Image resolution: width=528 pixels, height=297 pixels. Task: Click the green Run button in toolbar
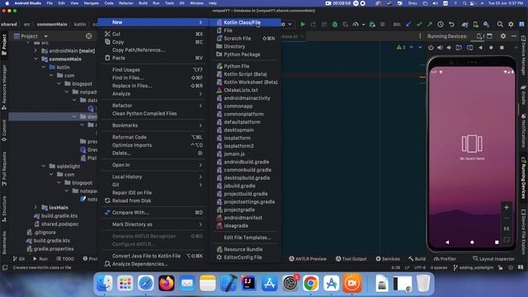pos(303,24)
